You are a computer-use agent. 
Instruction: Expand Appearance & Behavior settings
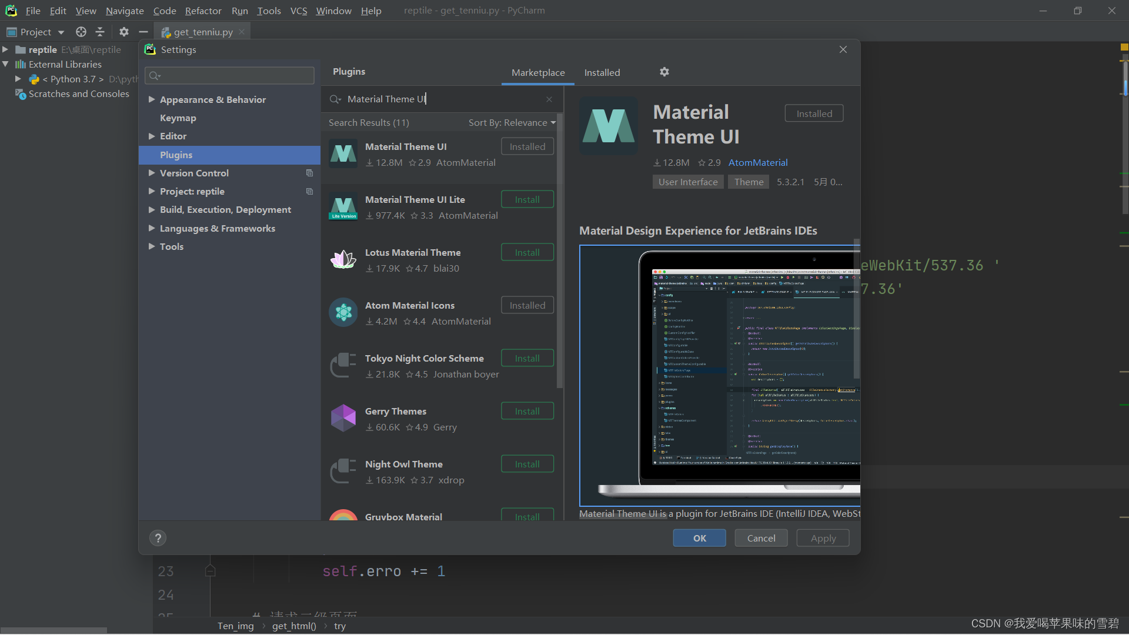152,99
